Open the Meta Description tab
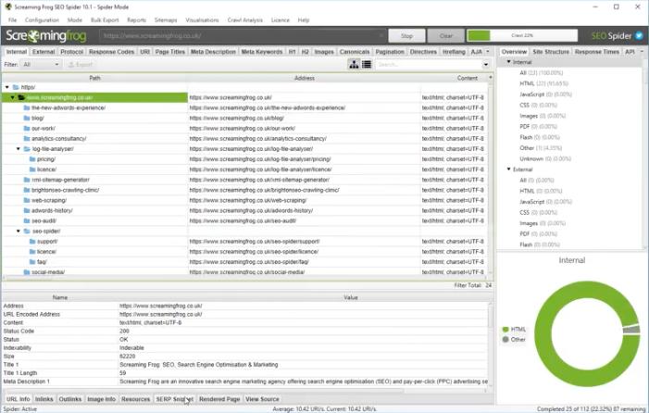 click(213, 52)
